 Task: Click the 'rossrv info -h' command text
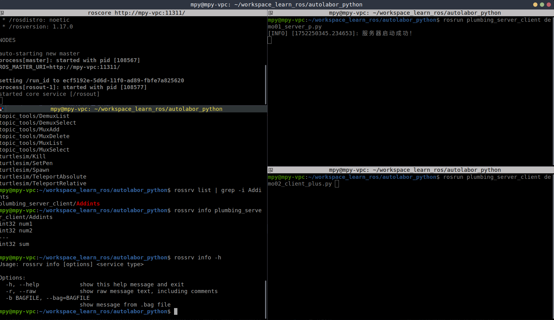click(198, 258)
